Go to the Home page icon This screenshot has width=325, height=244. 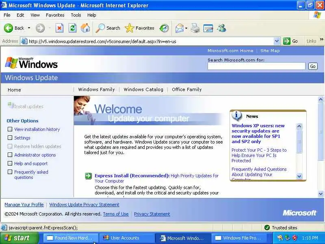coord(85,28)
